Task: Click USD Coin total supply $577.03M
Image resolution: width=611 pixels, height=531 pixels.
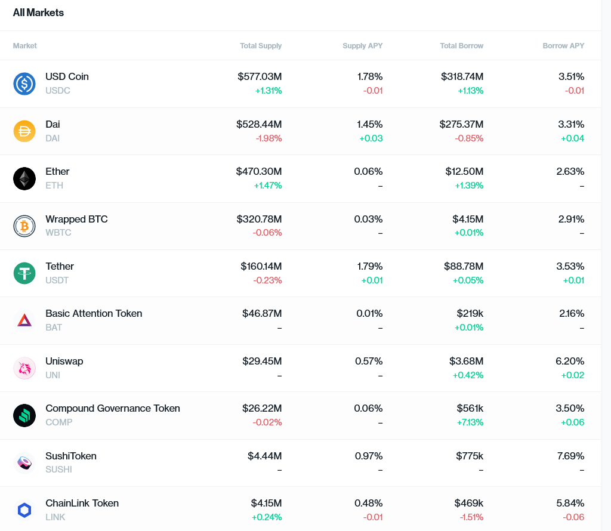Action: 260,76
